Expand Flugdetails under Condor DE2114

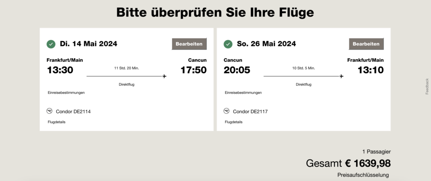pos(56,122)
